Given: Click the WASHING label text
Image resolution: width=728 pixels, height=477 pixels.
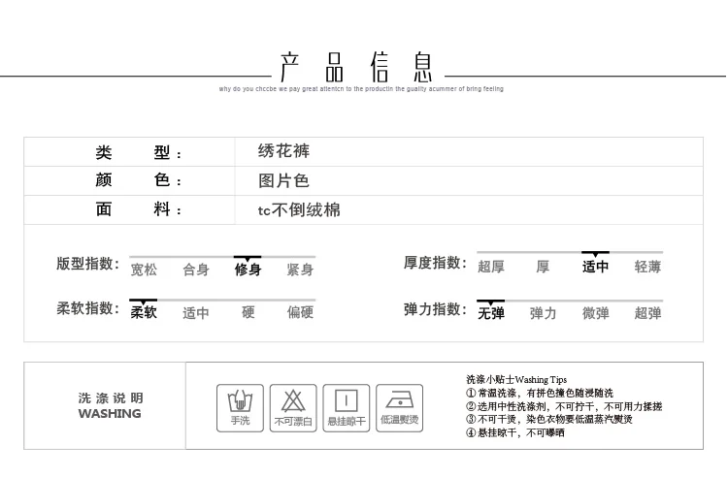Looking at the screenshot, I should tap(110, 413).
